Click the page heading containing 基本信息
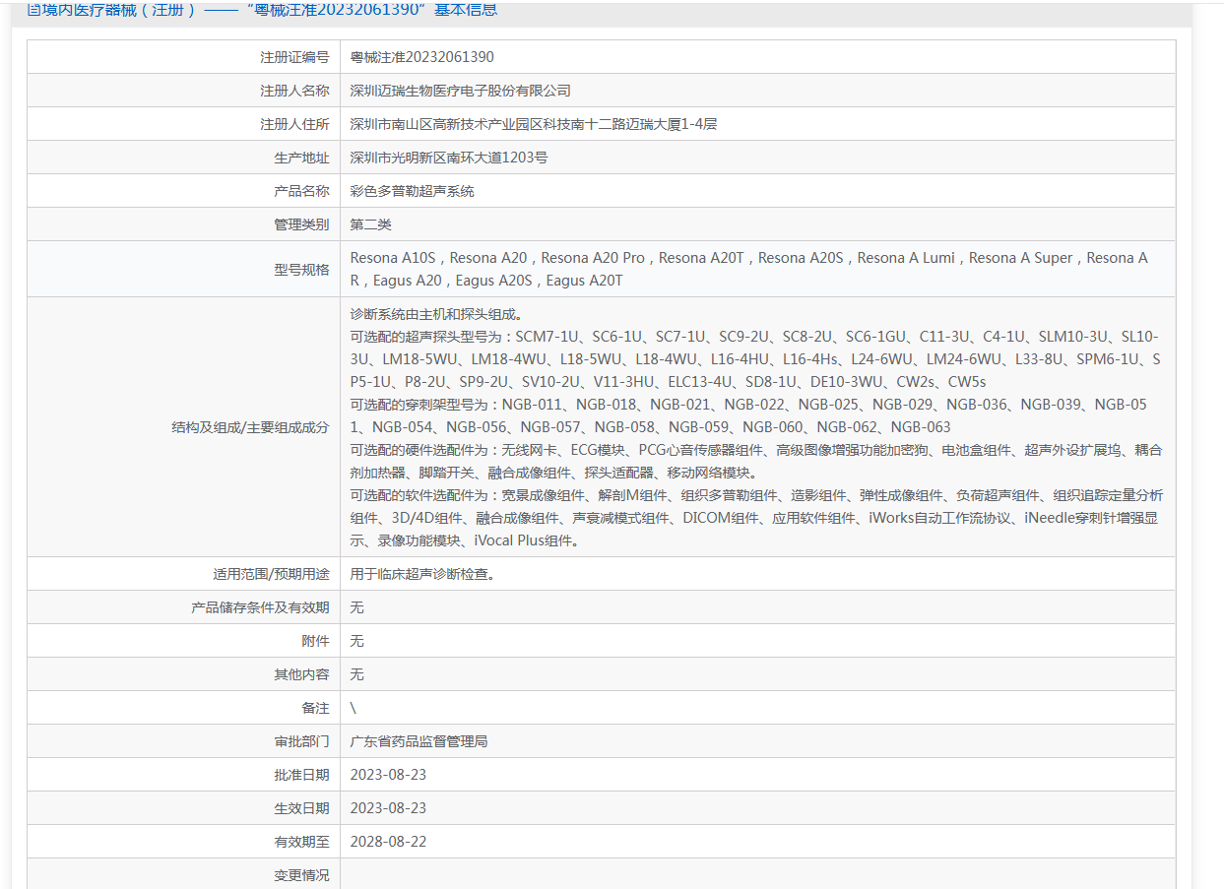This screenshot has width=1224, height=889. click(x=262, y=9)
